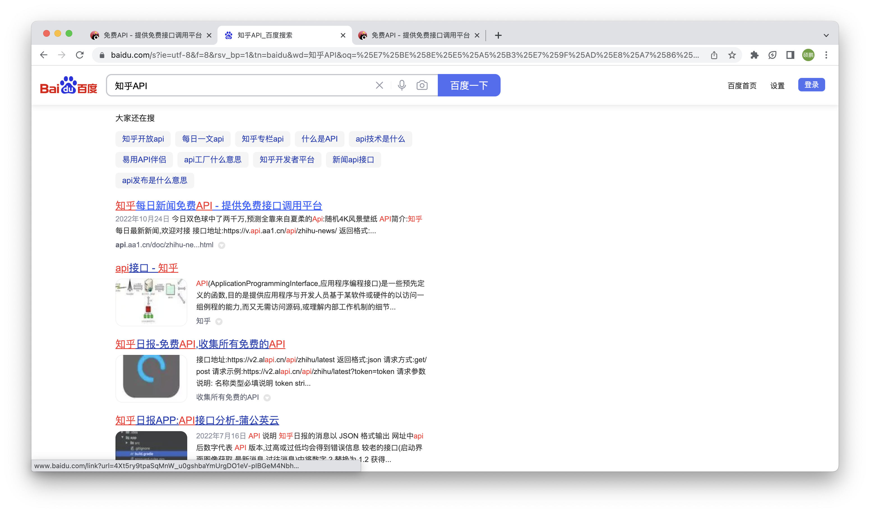Screen dimensions: 870x513
Task: Open the api接口 - 知乎 result
Action: point(147,268)
